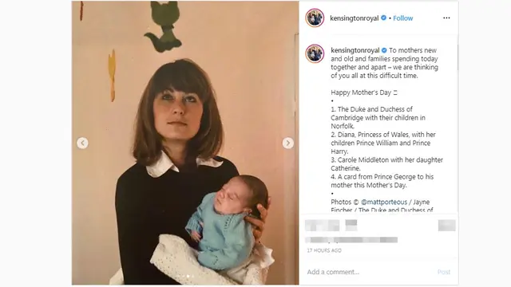Follow the kensingtonroyal account
This screenshot has width=511, height=287.
click(x=402, y=18)
